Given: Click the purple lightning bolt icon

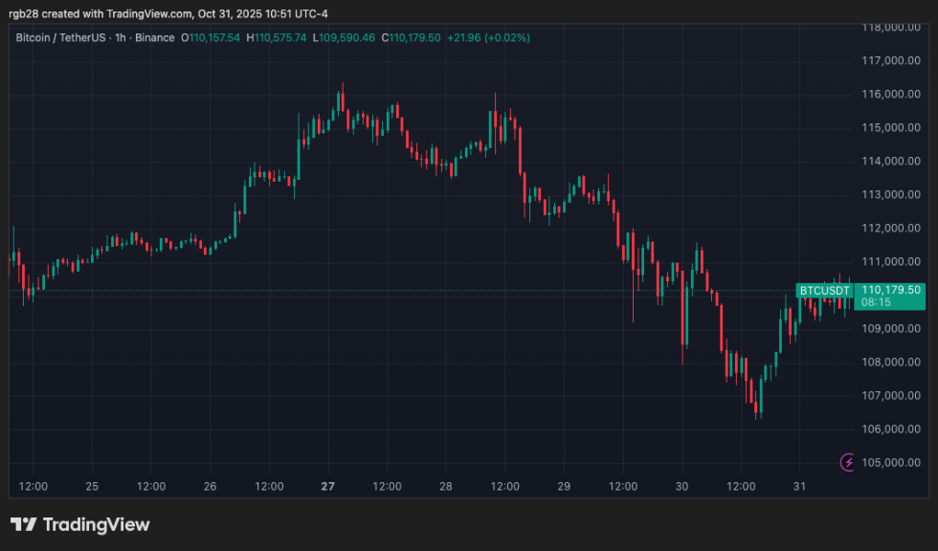Looking at the screenshot, I should click(x=848, y=463).
